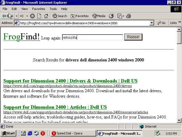
Task: Click the Back arrow toolbar button
Action: [8, 16]
